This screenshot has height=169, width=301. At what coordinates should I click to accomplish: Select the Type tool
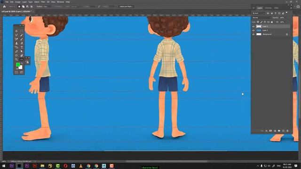coord(22,47)
